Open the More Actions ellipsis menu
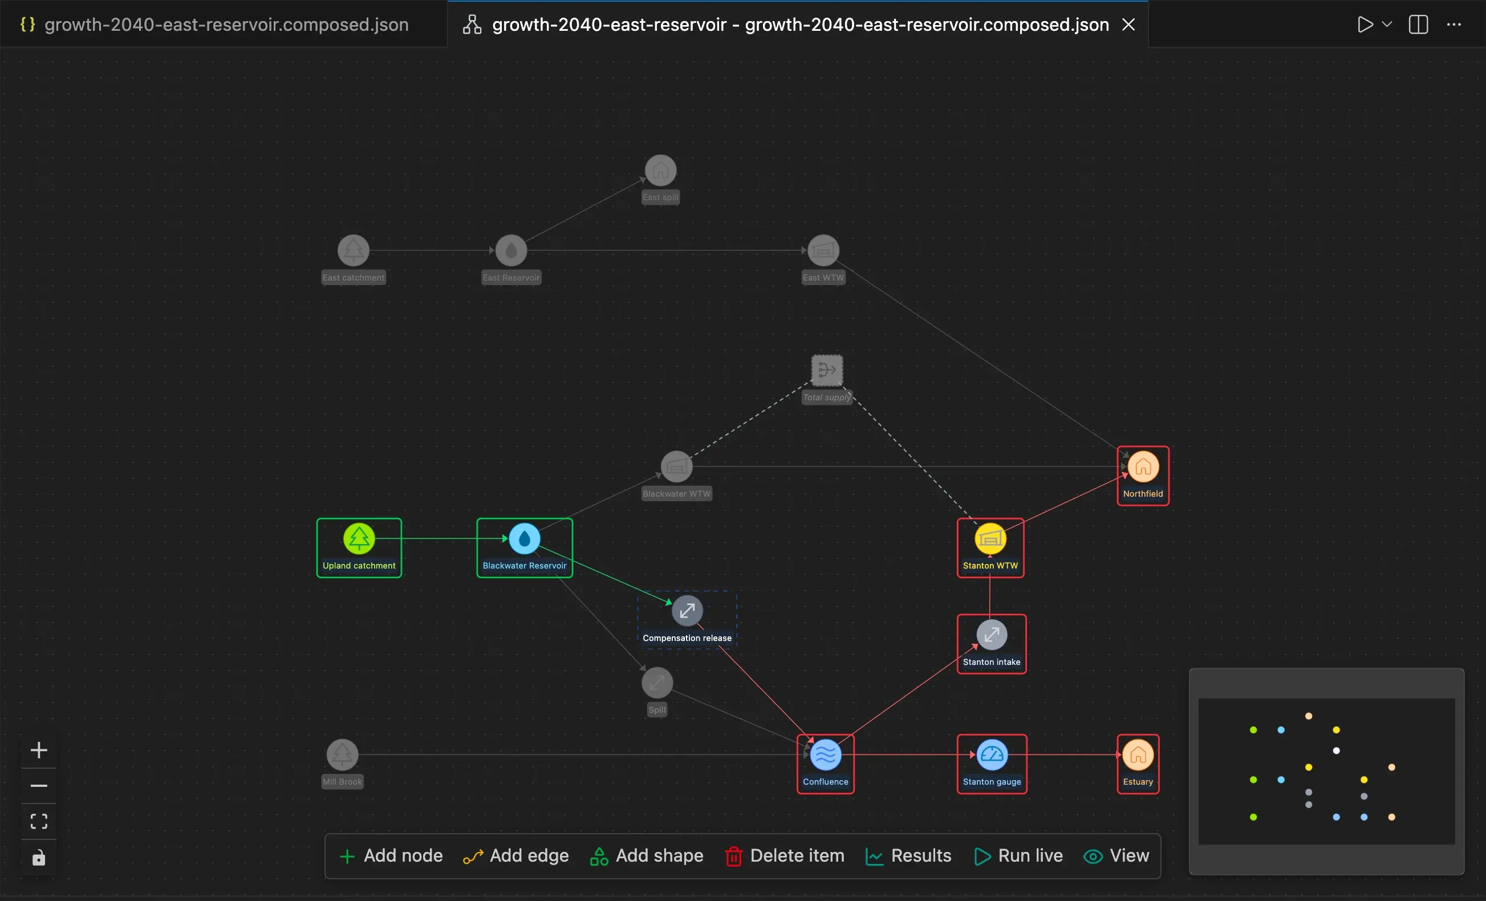Screen dimensions: 1486x901 [x=1454, y=24]
